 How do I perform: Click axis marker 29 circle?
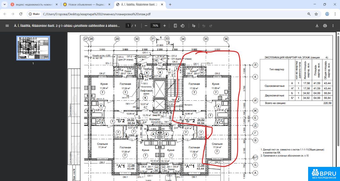point(117,39)
